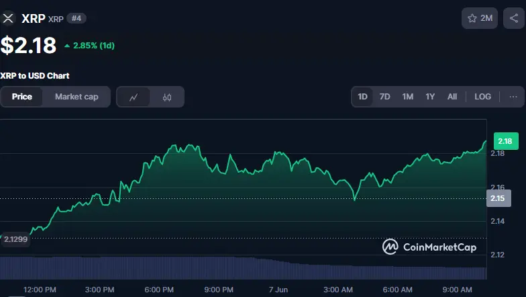526x297 pixels.
Task: Switch to candlestick chart icon
Action: tap(167, 97)
